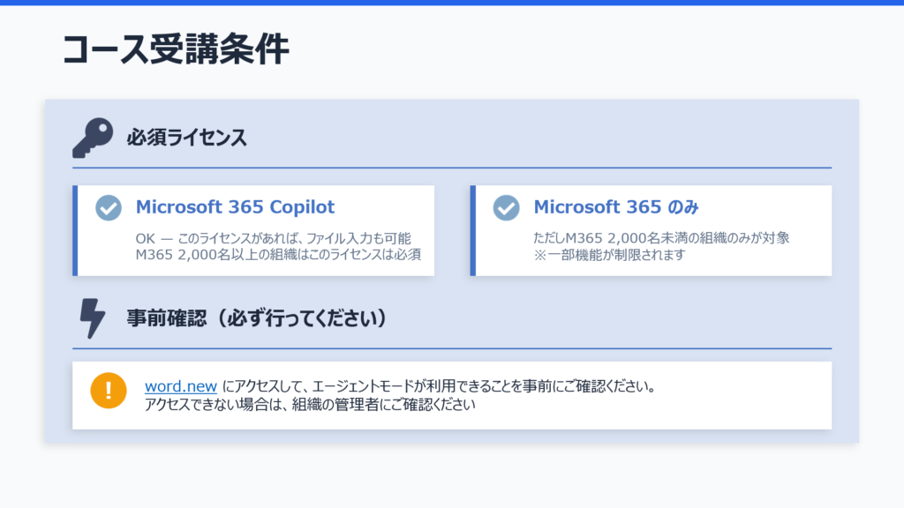
Task: Click the lightning bolt icon beside 事前確認
Action: (92, 317)
